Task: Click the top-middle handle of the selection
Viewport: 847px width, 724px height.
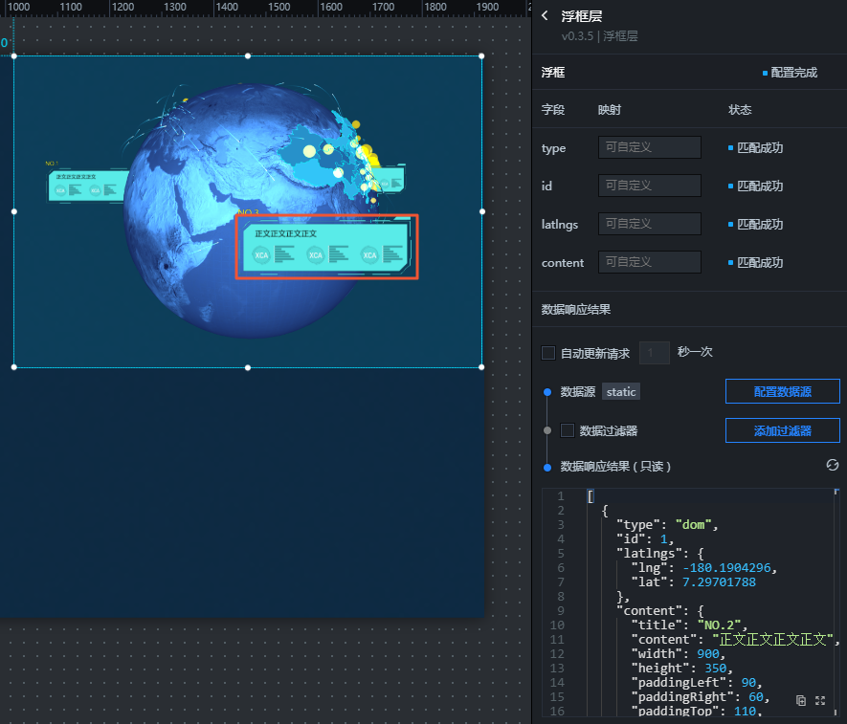Action: [248, 56]
